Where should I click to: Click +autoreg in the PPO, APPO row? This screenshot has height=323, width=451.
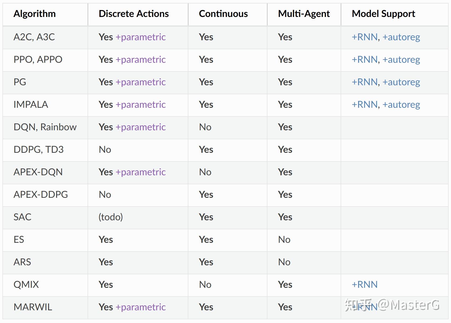point(401,60)
